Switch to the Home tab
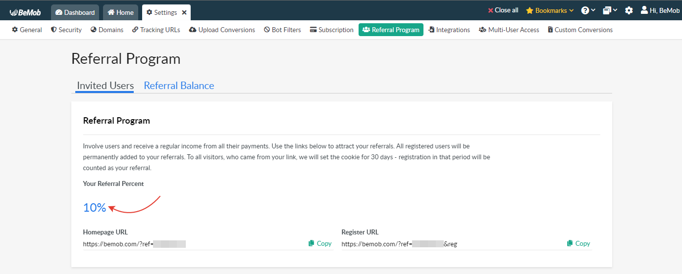The image size is (682, 274). tap(120, 12)
